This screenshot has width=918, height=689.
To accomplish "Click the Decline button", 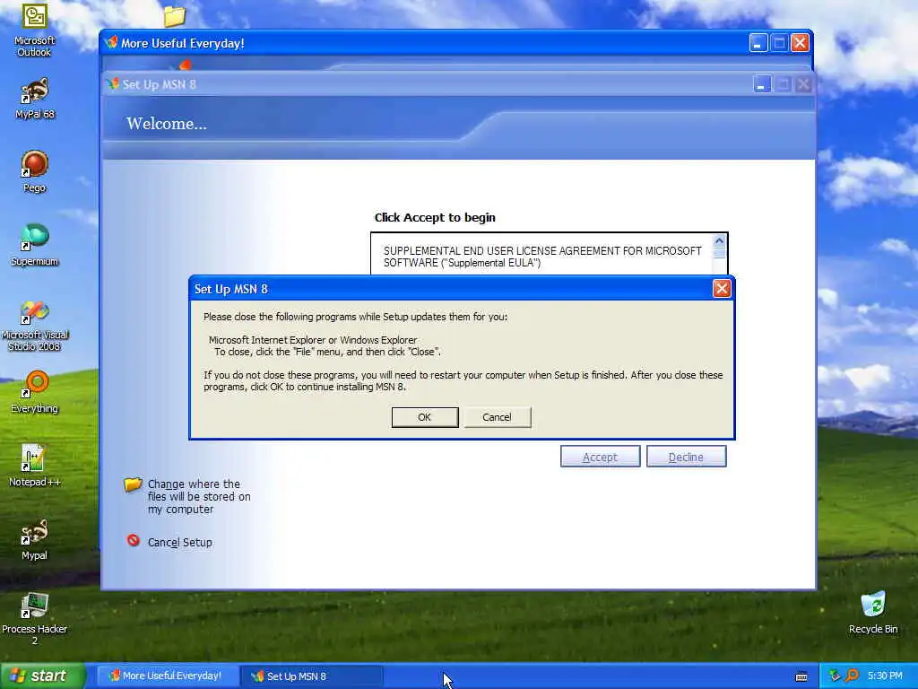I will [x=686, y=457].
